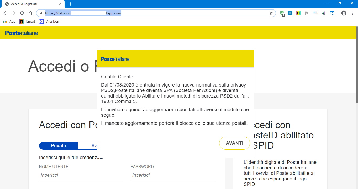Open the blue shield extension
The width and height of the screenshot is (358, 189).
point(290,13)
